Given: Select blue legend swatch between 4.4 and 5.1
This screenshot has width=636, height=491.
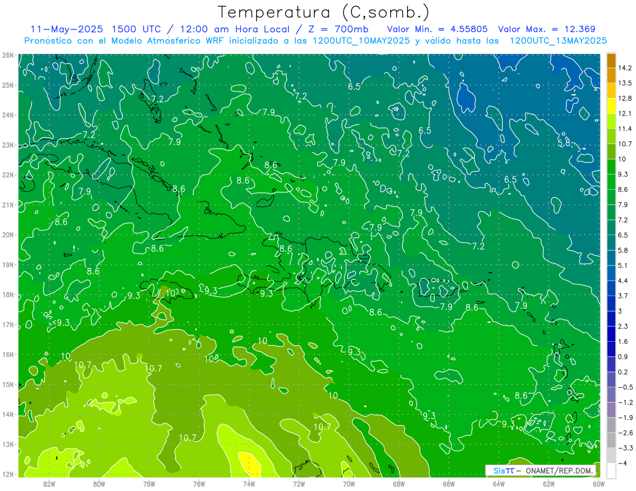Looking at the screenshot, I should coord(611,273).
